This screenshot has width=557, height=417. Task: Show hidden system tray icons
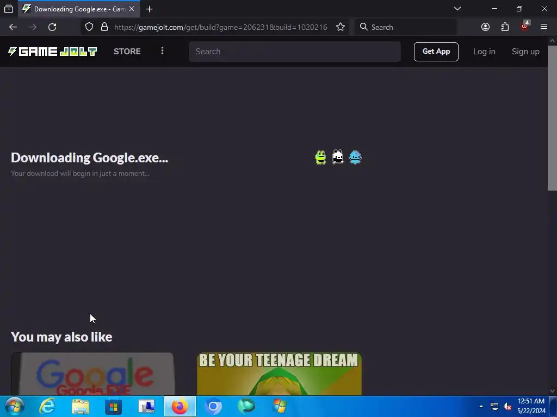[481, 406]
